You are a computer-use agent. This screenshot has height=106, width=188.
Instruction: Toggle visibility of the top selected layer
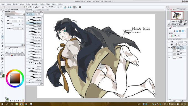coord(169,48)
